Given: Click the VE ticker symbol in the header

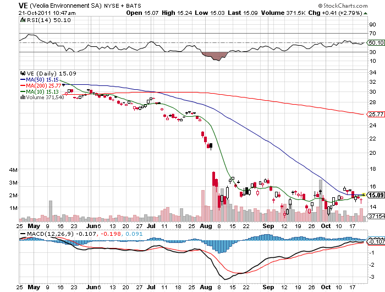Looking at the screenshot, I should 23,6.
